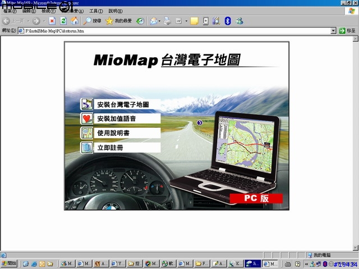Screen dimensions: 359x269
Task: Expand hidden system tray icons chevron
Action: point(306,264)
